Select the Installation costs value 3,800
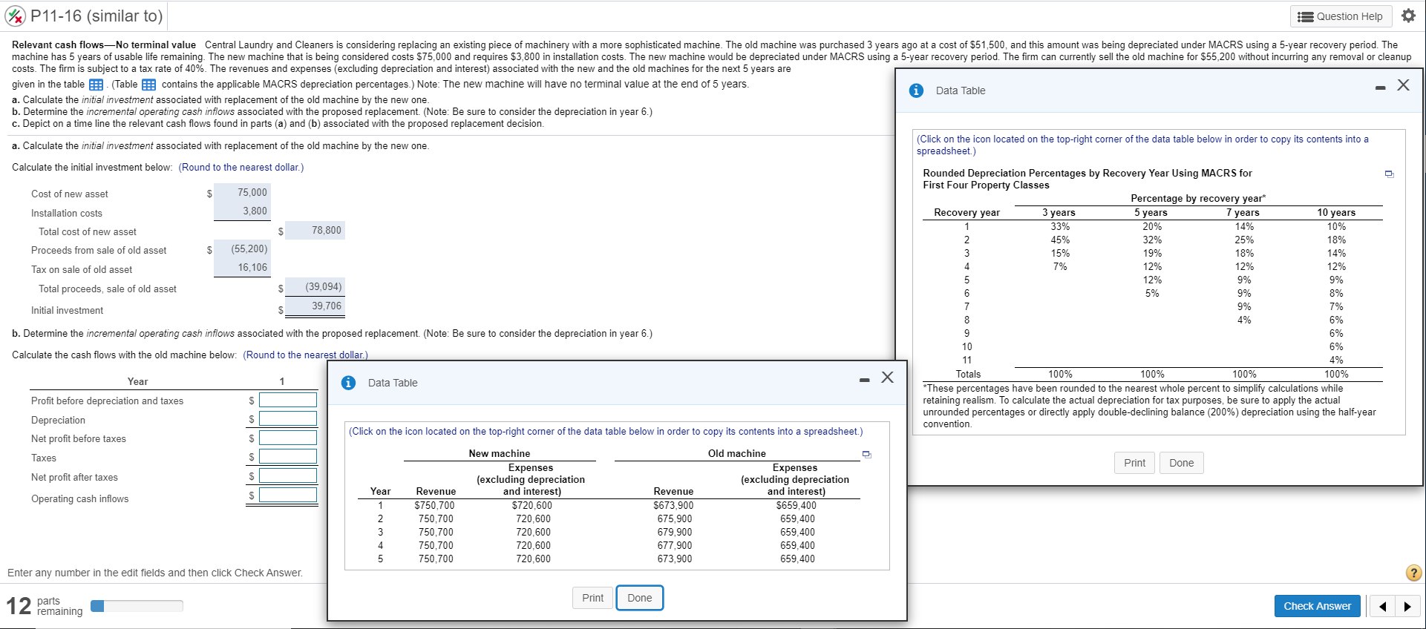This screenshot has height=629, width=1426. [x=255, y=211]
